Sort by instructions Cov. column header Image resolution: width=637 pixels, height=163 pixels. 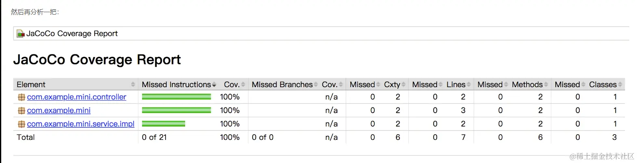(232, 84)
